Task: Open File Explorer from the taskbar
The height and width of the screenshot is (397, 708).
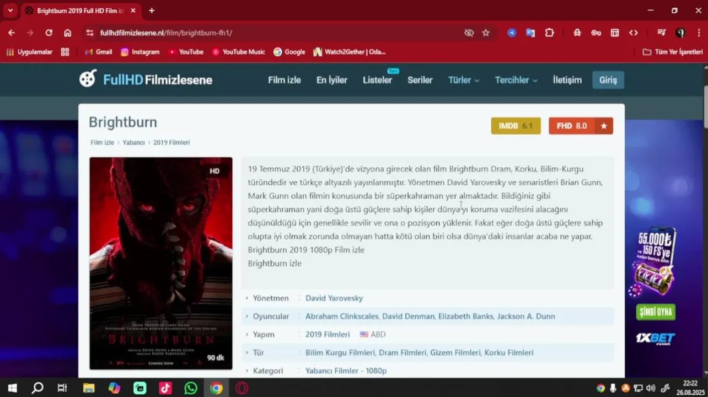Action: coord(89,388)
